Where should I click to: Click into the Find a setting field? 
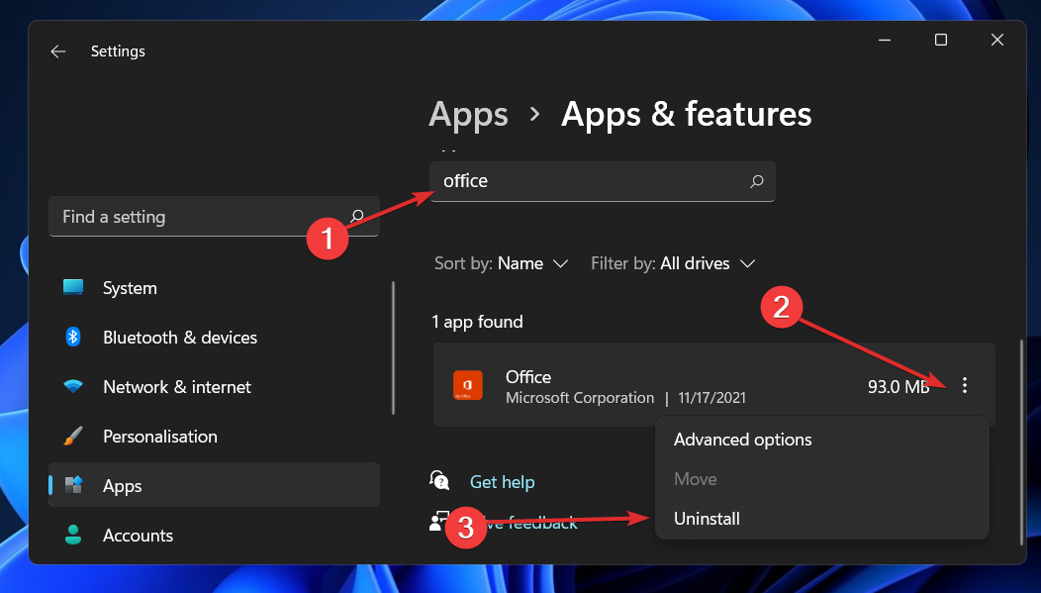(x=214, y=217)
